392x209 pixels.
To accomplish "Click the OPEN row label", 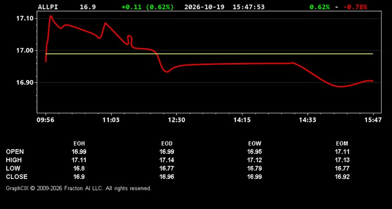I will 15,152.
